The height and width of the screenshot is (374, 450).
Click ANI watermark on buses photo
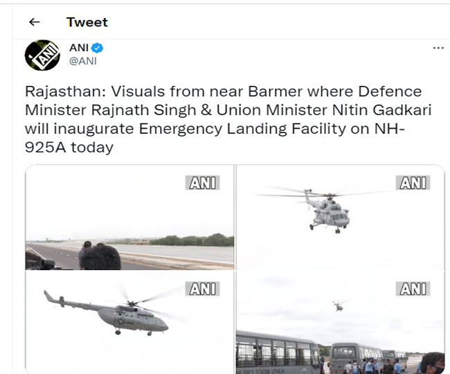click(x=413, y=289)
